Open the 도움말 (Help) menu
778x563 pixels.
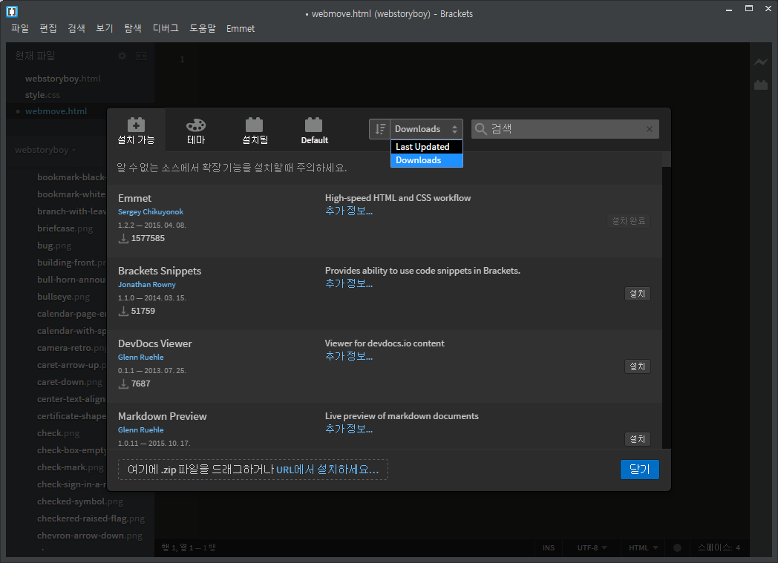[x=203, y=28]
